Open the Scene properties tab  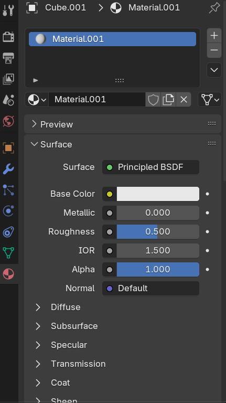pyautogui.click(x=8, y=100)
